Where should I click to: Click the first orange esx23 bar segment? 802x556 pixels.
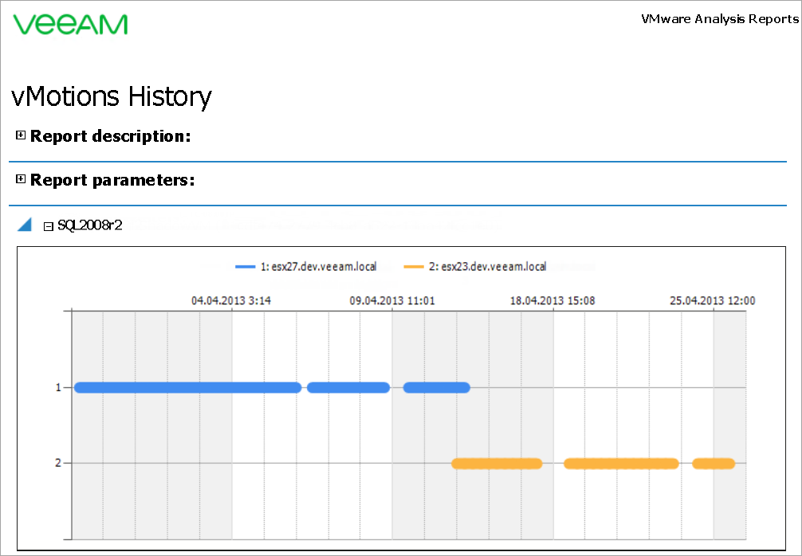[497, 464]
